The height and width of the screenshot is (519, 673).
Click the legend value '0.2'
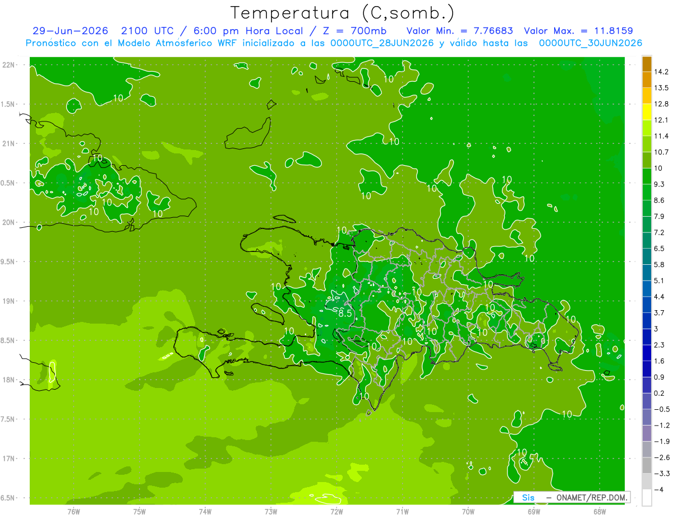[660, 393]
